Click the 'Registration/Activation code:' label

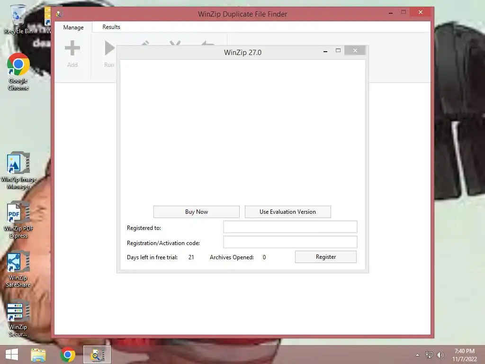click(x=163, y=243)
